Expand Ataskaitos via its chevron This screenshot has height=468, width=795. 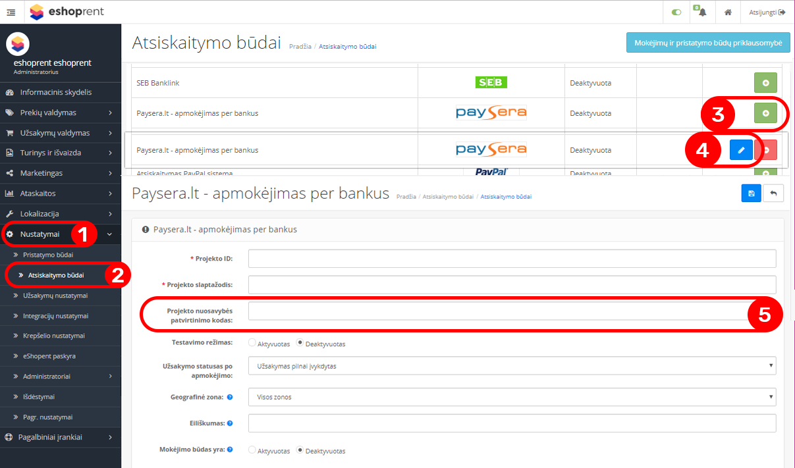110,194
